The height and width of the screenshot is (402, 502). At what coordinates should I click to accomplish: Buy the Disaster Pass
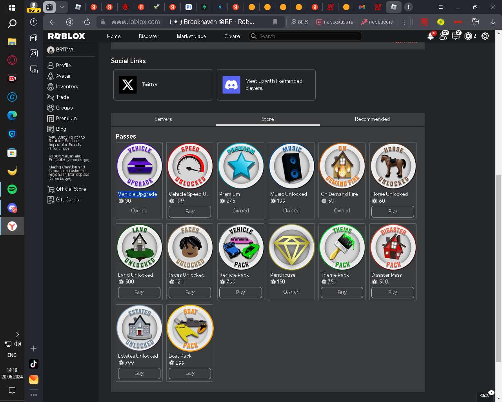point(393,292)
